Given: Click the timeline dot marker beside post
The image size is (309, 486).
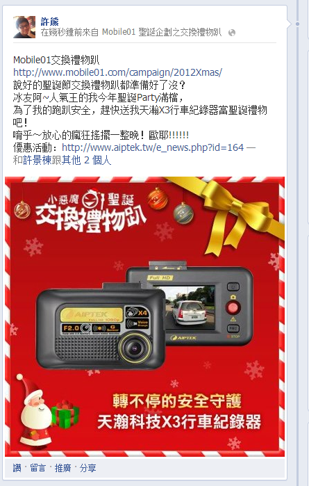Looking at the screenshot, I should [298, 24].
